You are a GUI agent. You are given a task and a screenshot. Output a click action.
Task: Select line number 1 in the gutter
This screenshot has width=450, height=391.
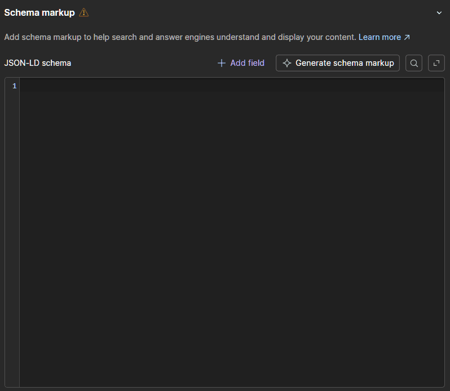click(14, 86)
